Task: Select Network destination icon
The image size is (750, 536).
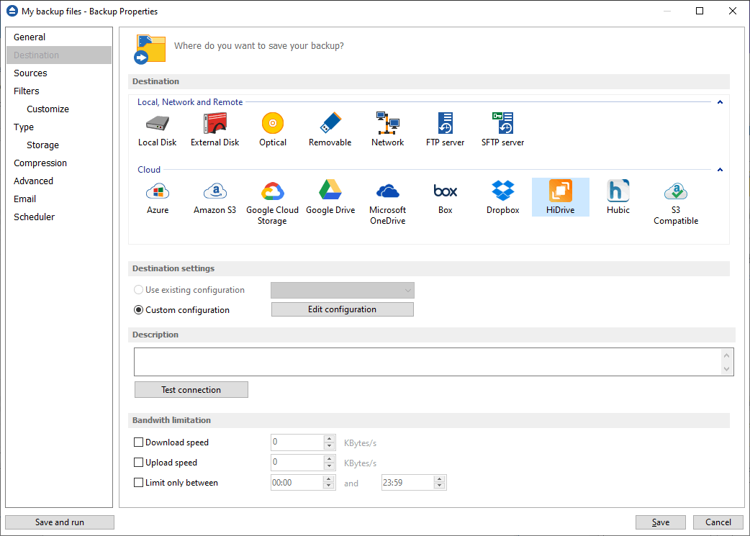Action: click(x=387, y=130)
